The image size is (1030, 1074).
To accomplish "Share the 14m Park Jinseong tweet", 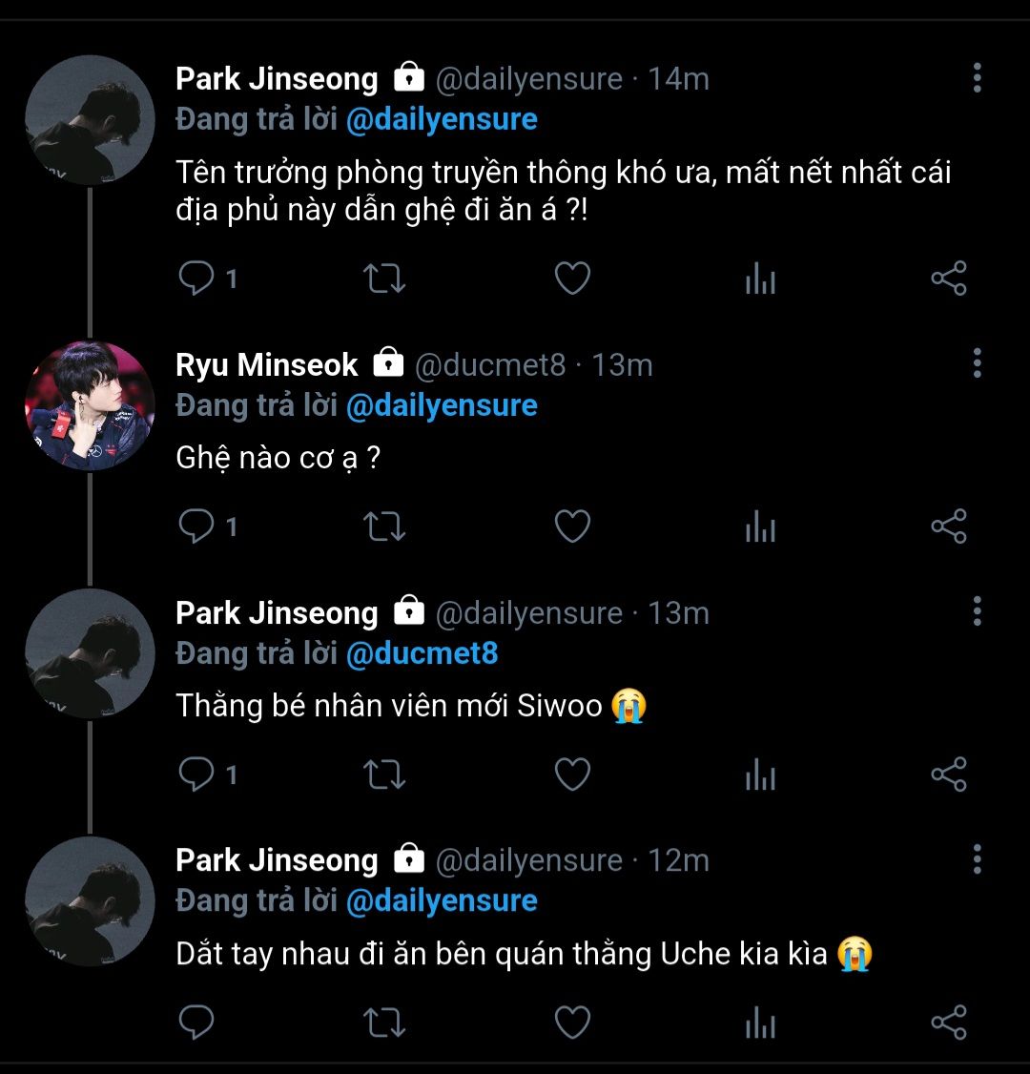I will (948, 279).
